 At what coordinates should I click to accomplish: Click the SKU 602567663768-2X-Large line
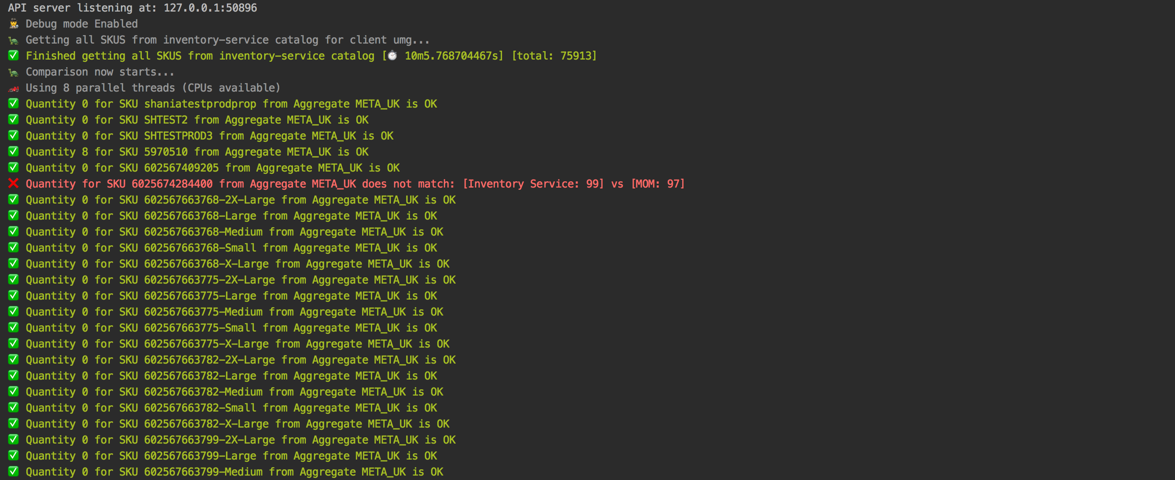tap(241, 200)
